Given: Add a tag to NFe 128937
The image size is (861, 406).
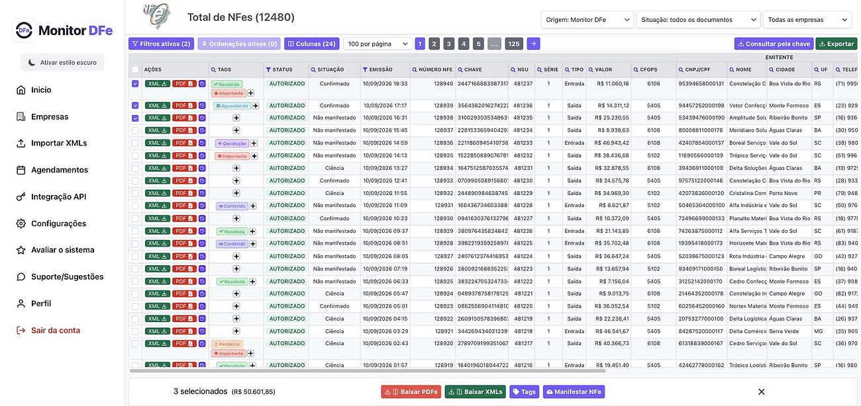Looking at the screenshot, I should point(236,130).
